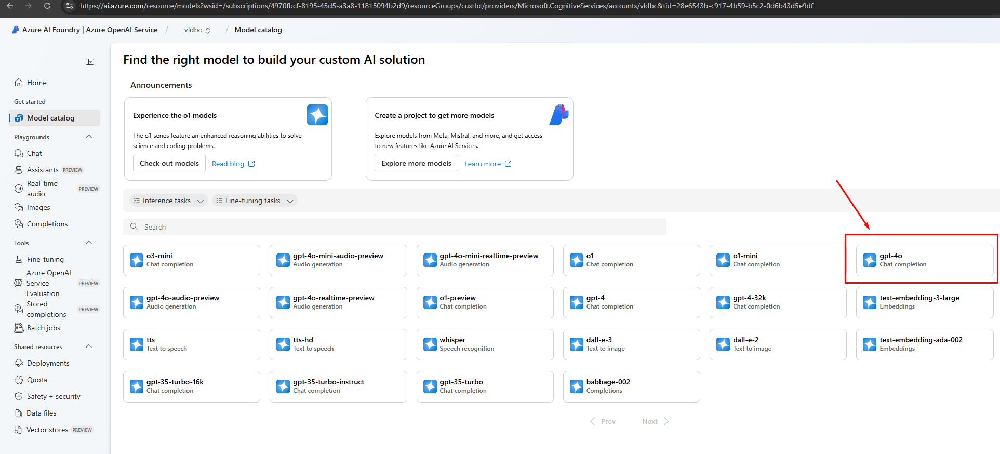The width and height of the screenshot is (1000, 454).
Task: Open the text-embedding-ada-002 model card
Action: coord(925,344)
